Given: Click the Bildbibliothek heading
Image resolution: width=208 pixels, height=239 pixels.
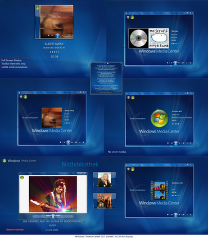Looking at the screenshot, I should tap(80, 165).
